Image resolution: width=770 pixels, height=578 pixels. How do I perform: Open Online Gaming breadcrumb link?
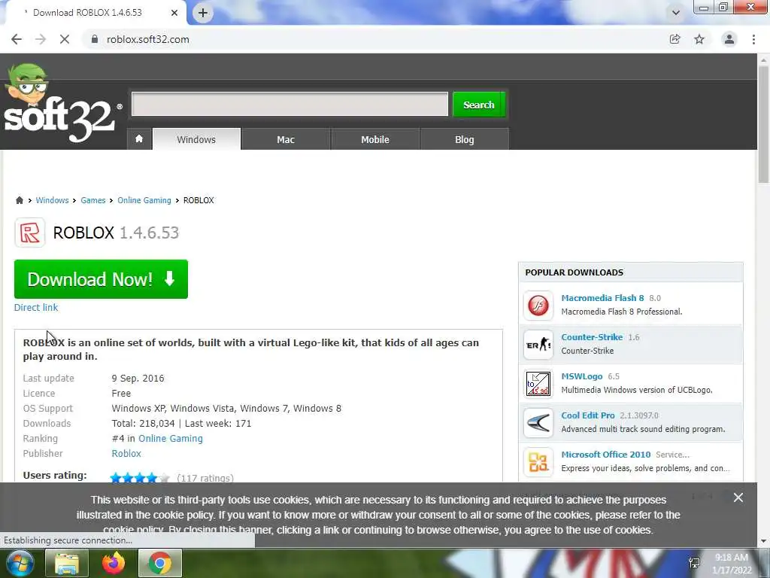tap(144, 200)
